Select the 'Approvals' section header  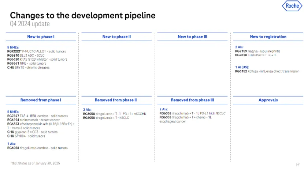268,100
